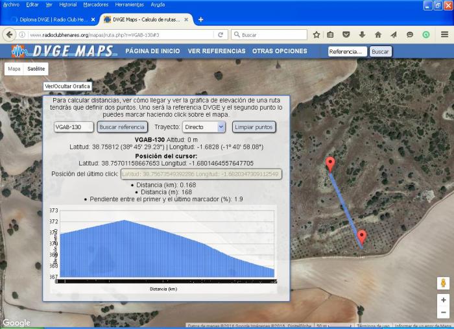Open the Firefox hamburger menu
The image size is (454, 329).
445,34
